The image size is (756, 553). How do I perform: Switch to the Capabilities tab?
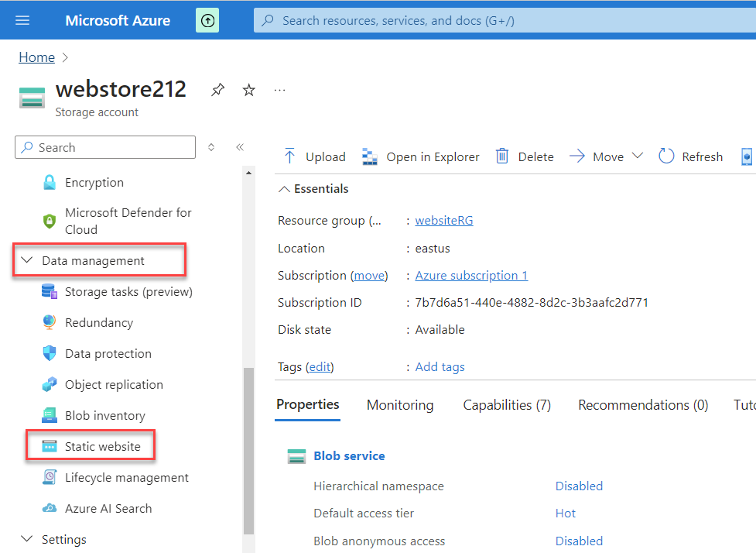coord(507,405)
